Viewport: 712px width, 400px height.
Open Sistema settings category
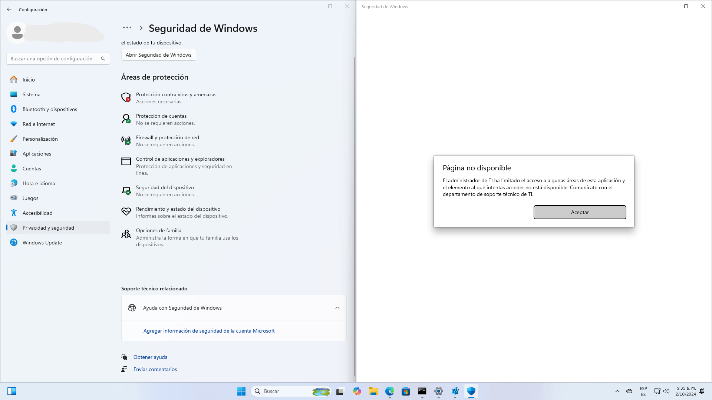(x=58, y=94)
